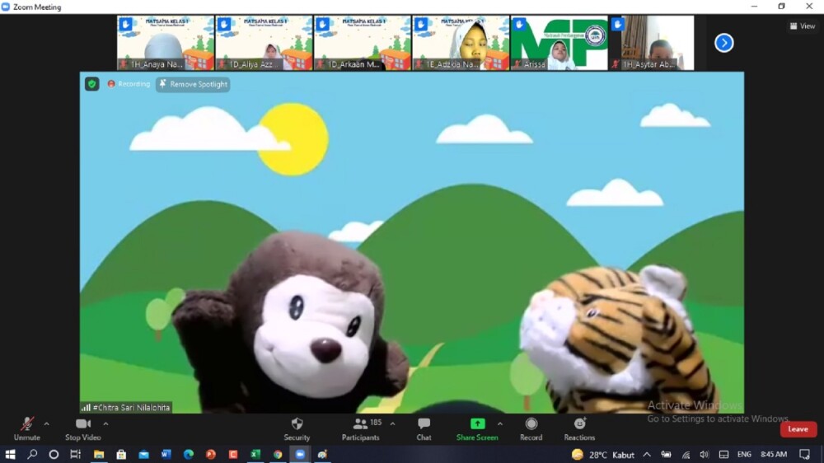This screenshot has width=824, height=463.
Task: Click the Recording indicator
Action: (x=129, y=84)
